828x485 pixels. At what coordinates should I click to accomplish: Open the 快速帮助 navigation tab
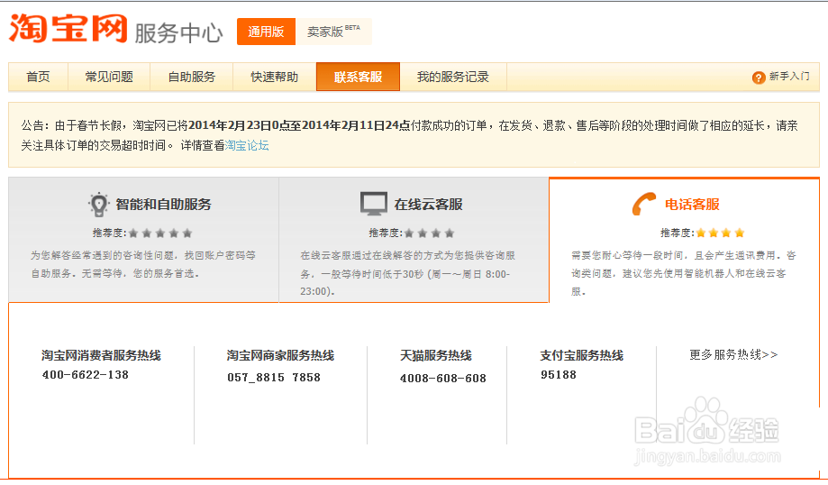point(275,78)
